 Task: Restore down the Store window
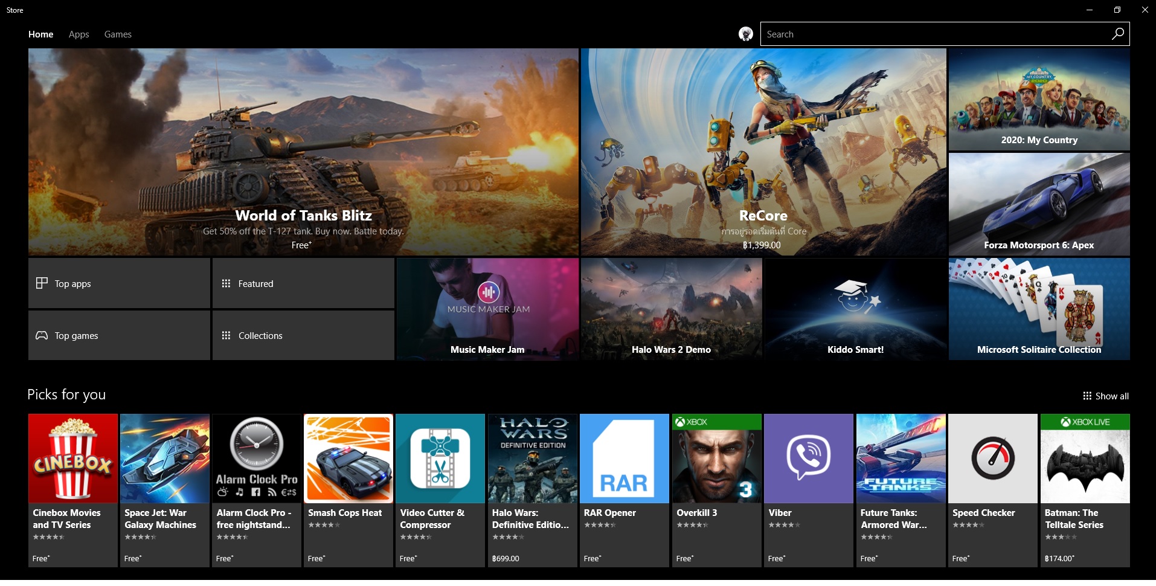tap(1117, 10)
